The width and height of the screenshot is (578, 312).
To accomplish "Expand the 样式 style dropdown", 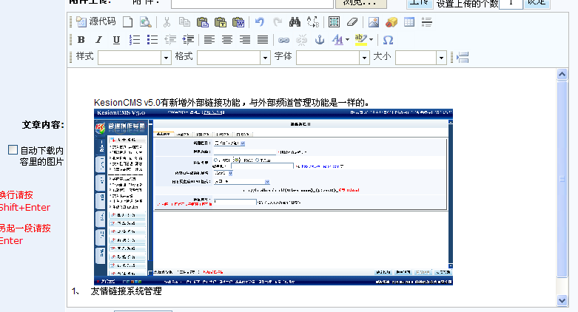I will point(166,58).
